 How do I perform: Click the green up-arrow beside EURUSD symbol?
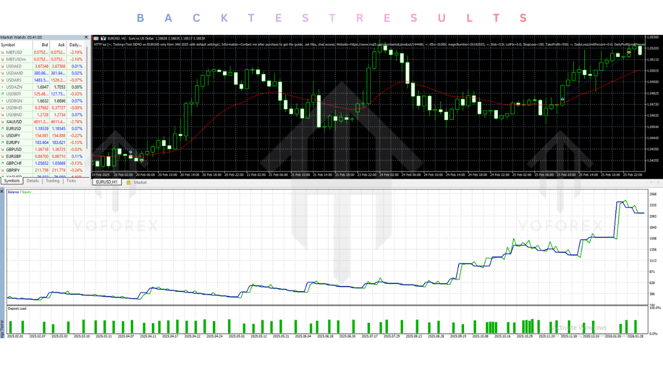[3, 128]
